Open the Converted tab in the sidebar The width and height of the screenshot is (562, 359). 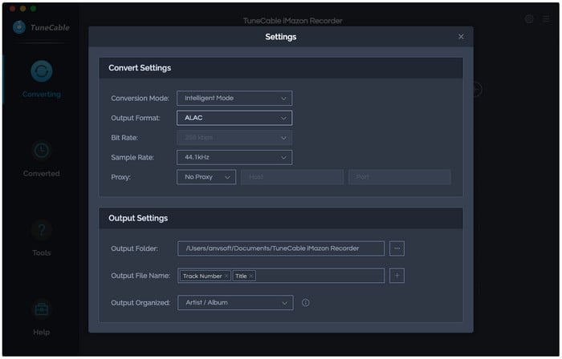tap(42, 159)
